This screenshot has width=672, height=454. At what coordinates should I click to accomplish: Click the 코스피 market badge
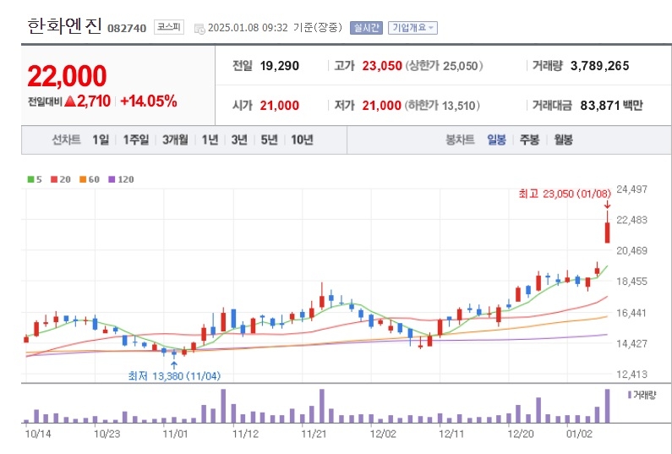[x=169, y=27]
